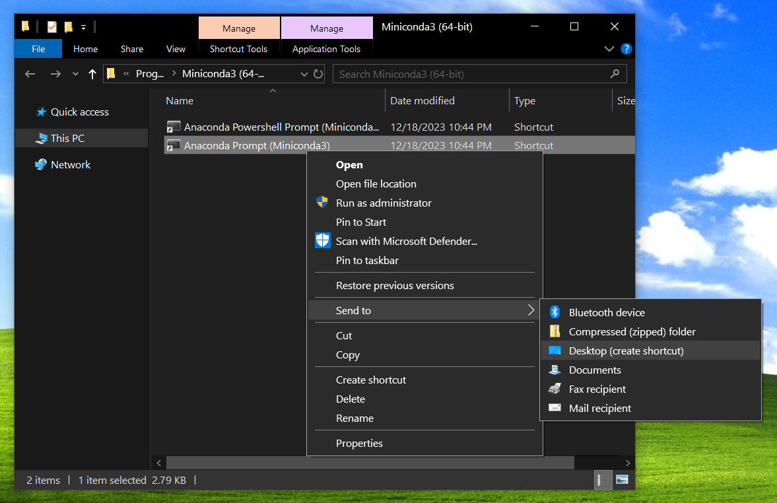Select Desktop (create shortcut)

[x=650, y=351]
